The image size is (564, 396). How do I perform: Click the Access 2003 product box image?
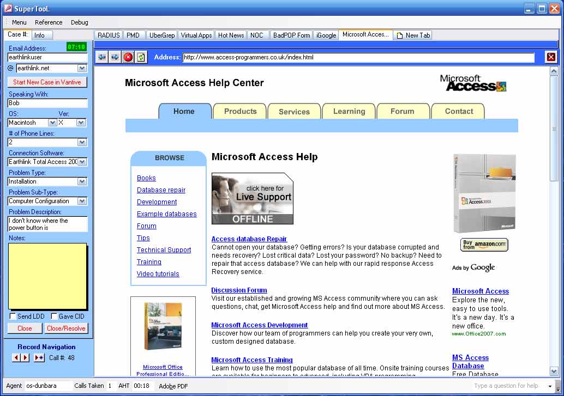click(484, 193)
